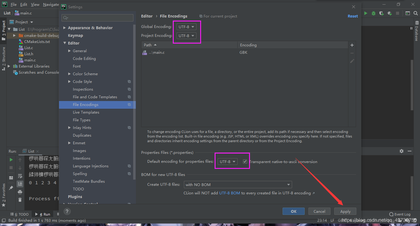Expand the Inlay Hints settings node
Screen dimensions: 420x226
coord(69,127)
